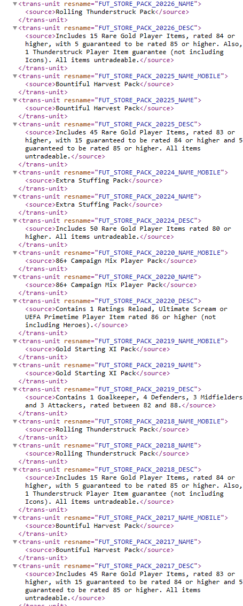Collapse the FUT_STORE_PACK_20225_NAME_MOBILE trans-unit node
This screenshot has height=606, width=243.
(15, 76)
